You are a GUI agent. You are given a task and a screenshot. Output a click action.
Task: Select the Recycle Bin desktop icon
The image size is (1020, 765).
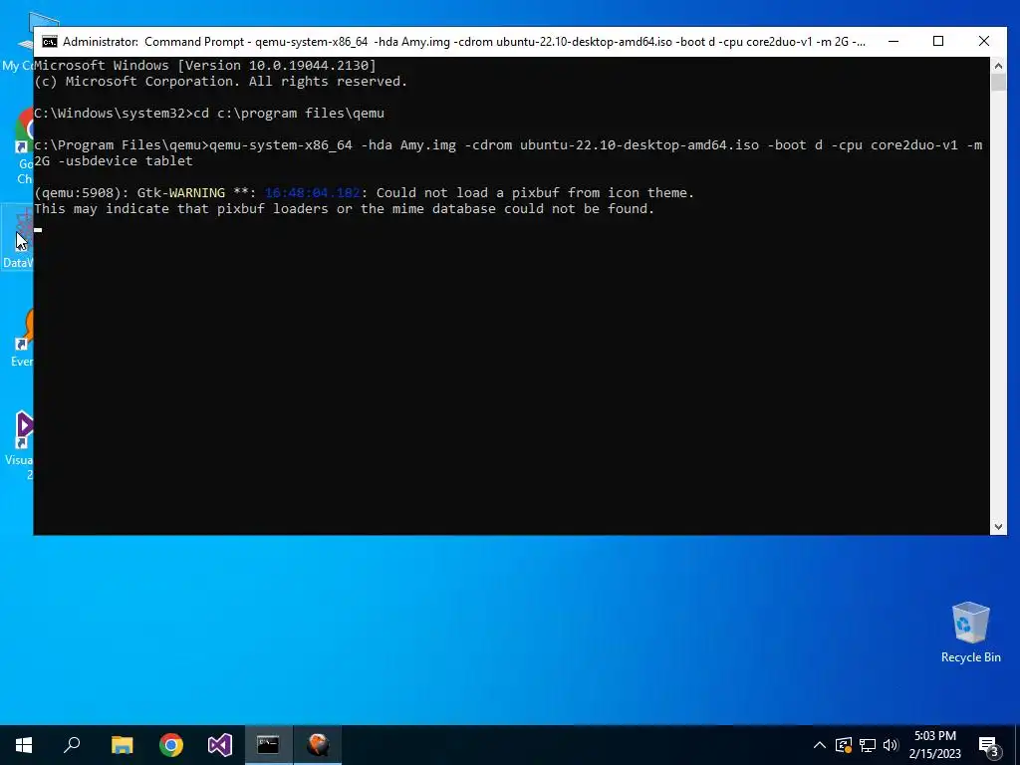point(970,633)
